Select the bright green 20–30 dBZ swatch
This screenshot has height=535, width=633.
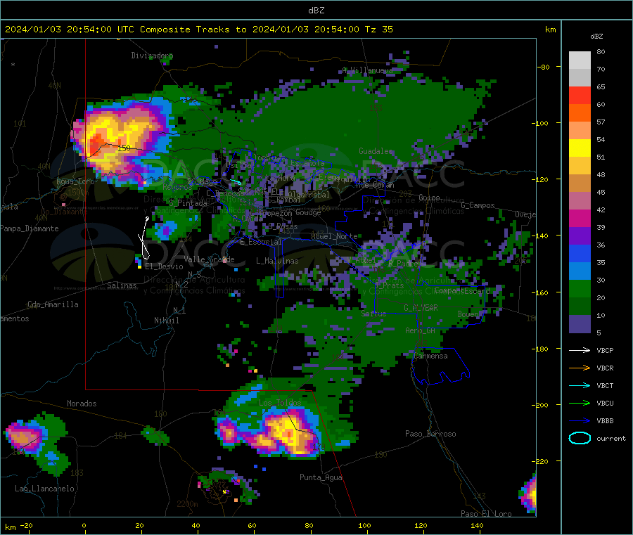coord(580,288)
